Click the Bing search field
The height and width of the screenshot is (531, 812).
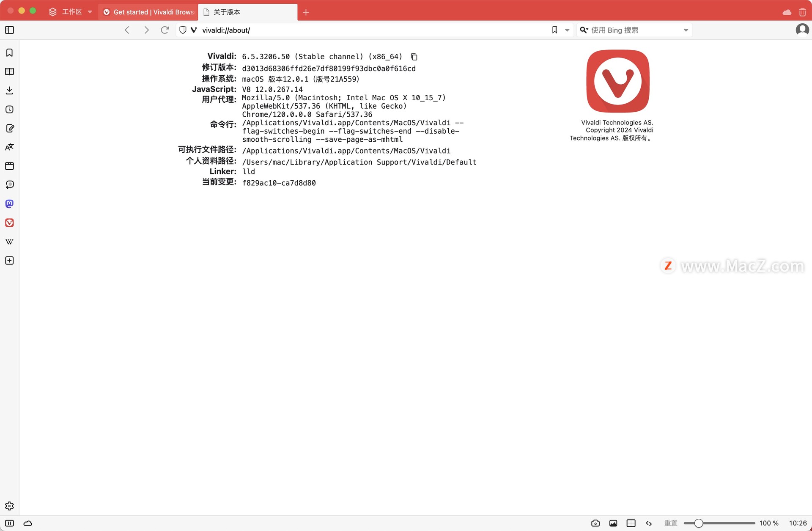[634, 30]
